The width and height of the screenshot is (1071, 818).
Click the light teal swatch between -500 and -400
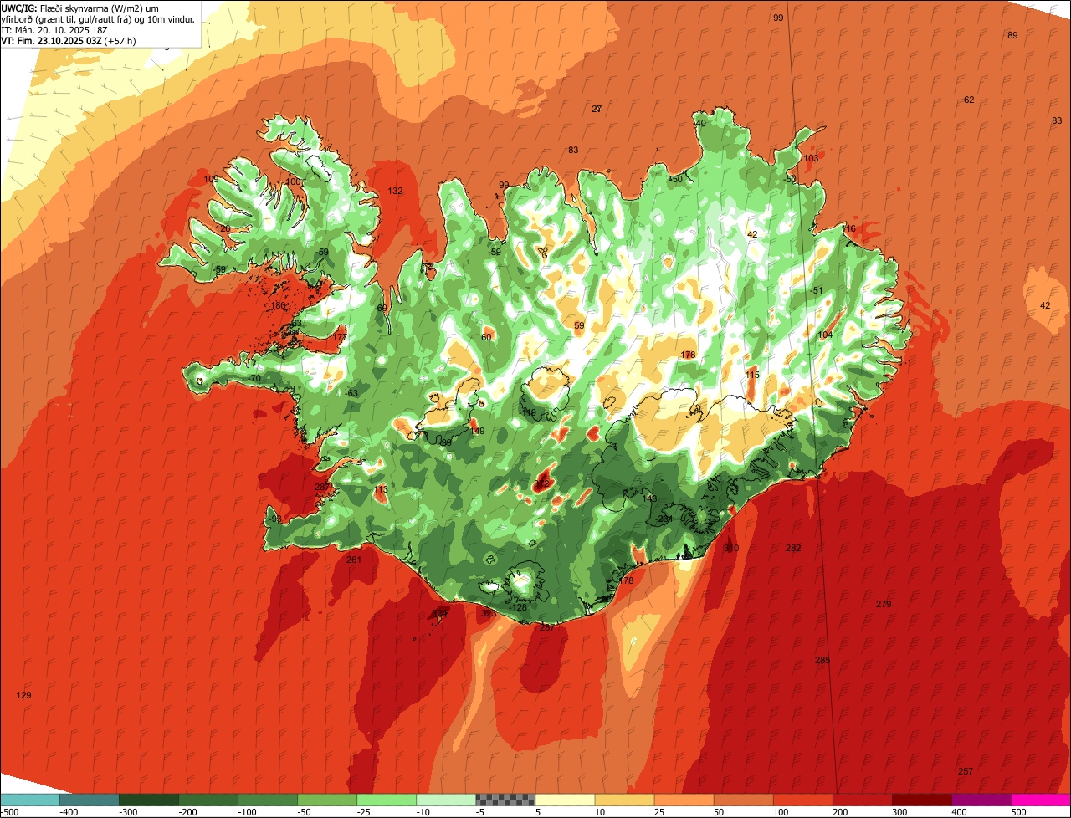pos(29,800)
